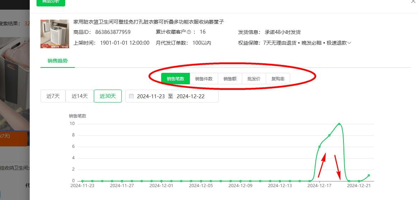Close the product analysis dialog

414,1
